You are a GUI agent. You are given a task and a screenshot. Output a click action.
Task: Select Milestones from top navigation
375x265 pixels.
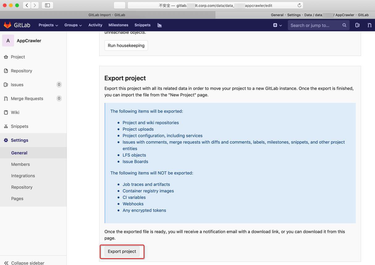click(118, 25)
